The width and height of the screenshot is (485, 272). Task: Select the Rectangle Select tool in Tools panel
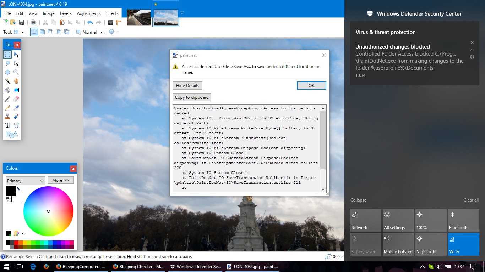pyautogui.click(x=7, y=55)
